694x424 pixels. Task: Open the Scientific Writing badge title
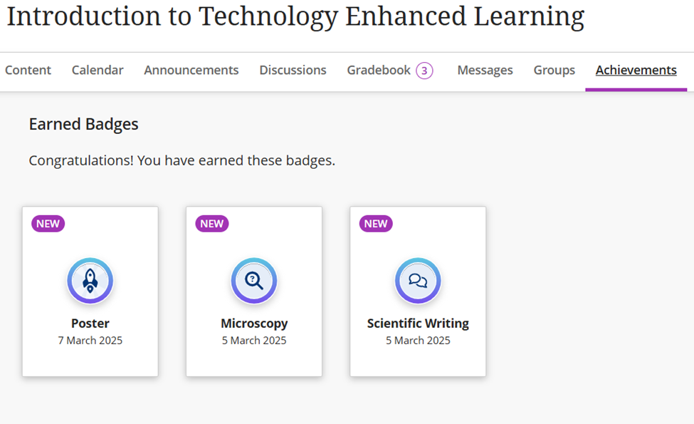tap(418, 324)
